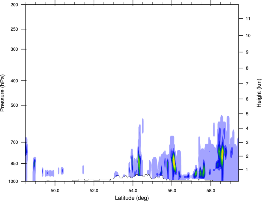Click the 1000 pressure tick label

tap(13, 181)
